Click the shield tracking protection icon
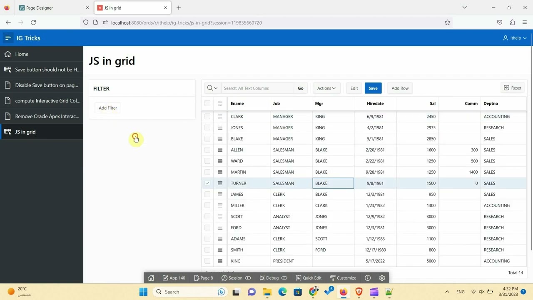The image size is (533, 300). [86, 22]
